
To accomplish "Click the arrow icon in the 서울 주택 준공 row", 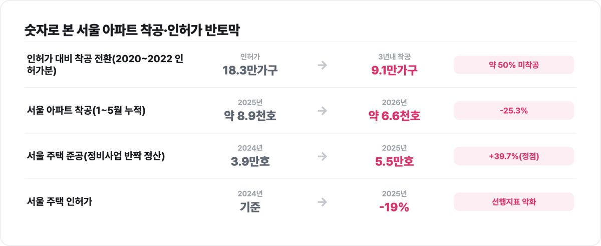I will [323, 156].
